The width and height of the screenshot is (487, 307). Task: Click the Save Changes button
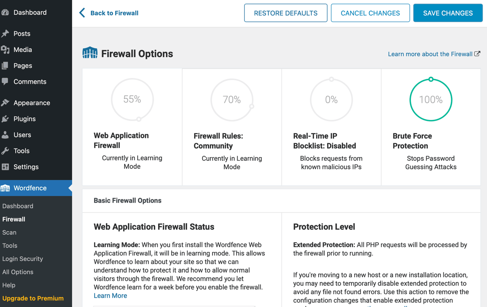coord(447,13)
